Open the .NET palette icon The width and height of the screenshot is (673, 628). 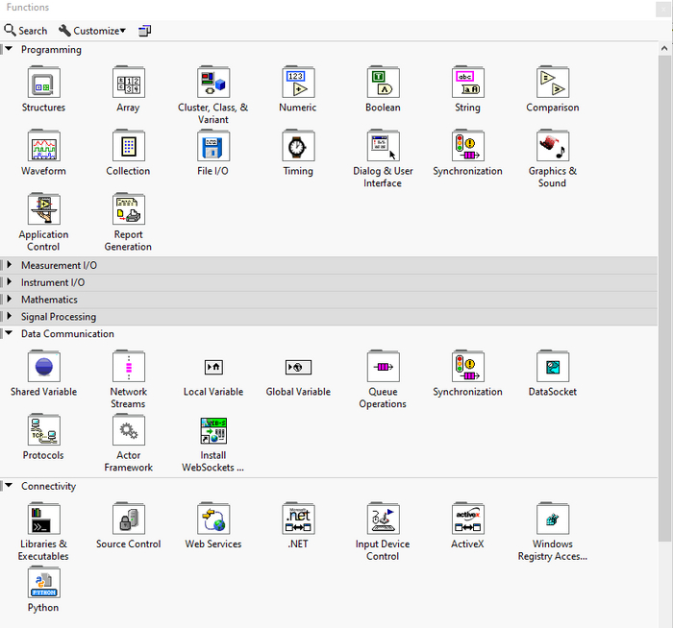click(x=297, y=519)
